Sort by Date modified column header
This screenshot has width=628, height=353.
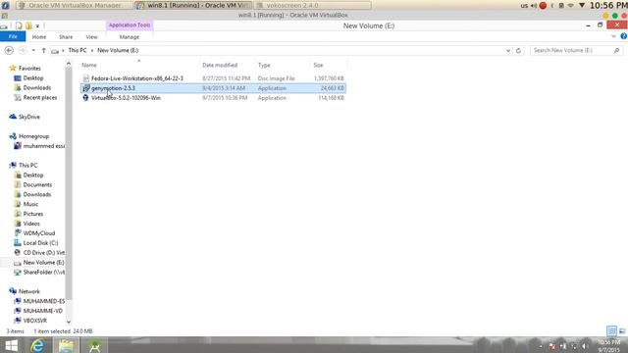(x=220, y=65)
